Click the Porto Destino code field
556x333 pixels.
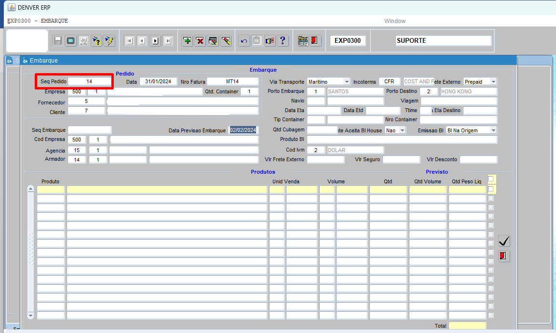429,91
